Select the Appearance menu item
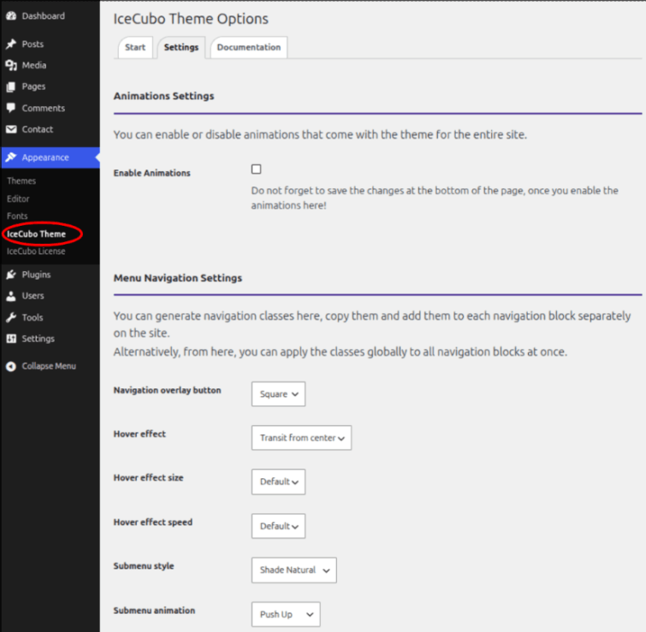This screenshot has width=646, height=632. coord(50,157)
